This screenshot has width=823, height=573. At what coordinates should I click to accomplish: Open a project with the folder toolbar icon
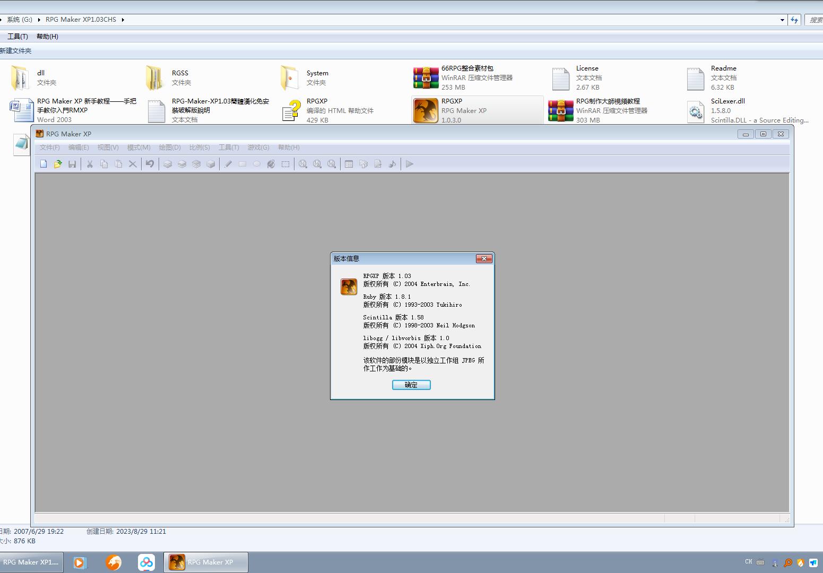click(x=58, y=164)
